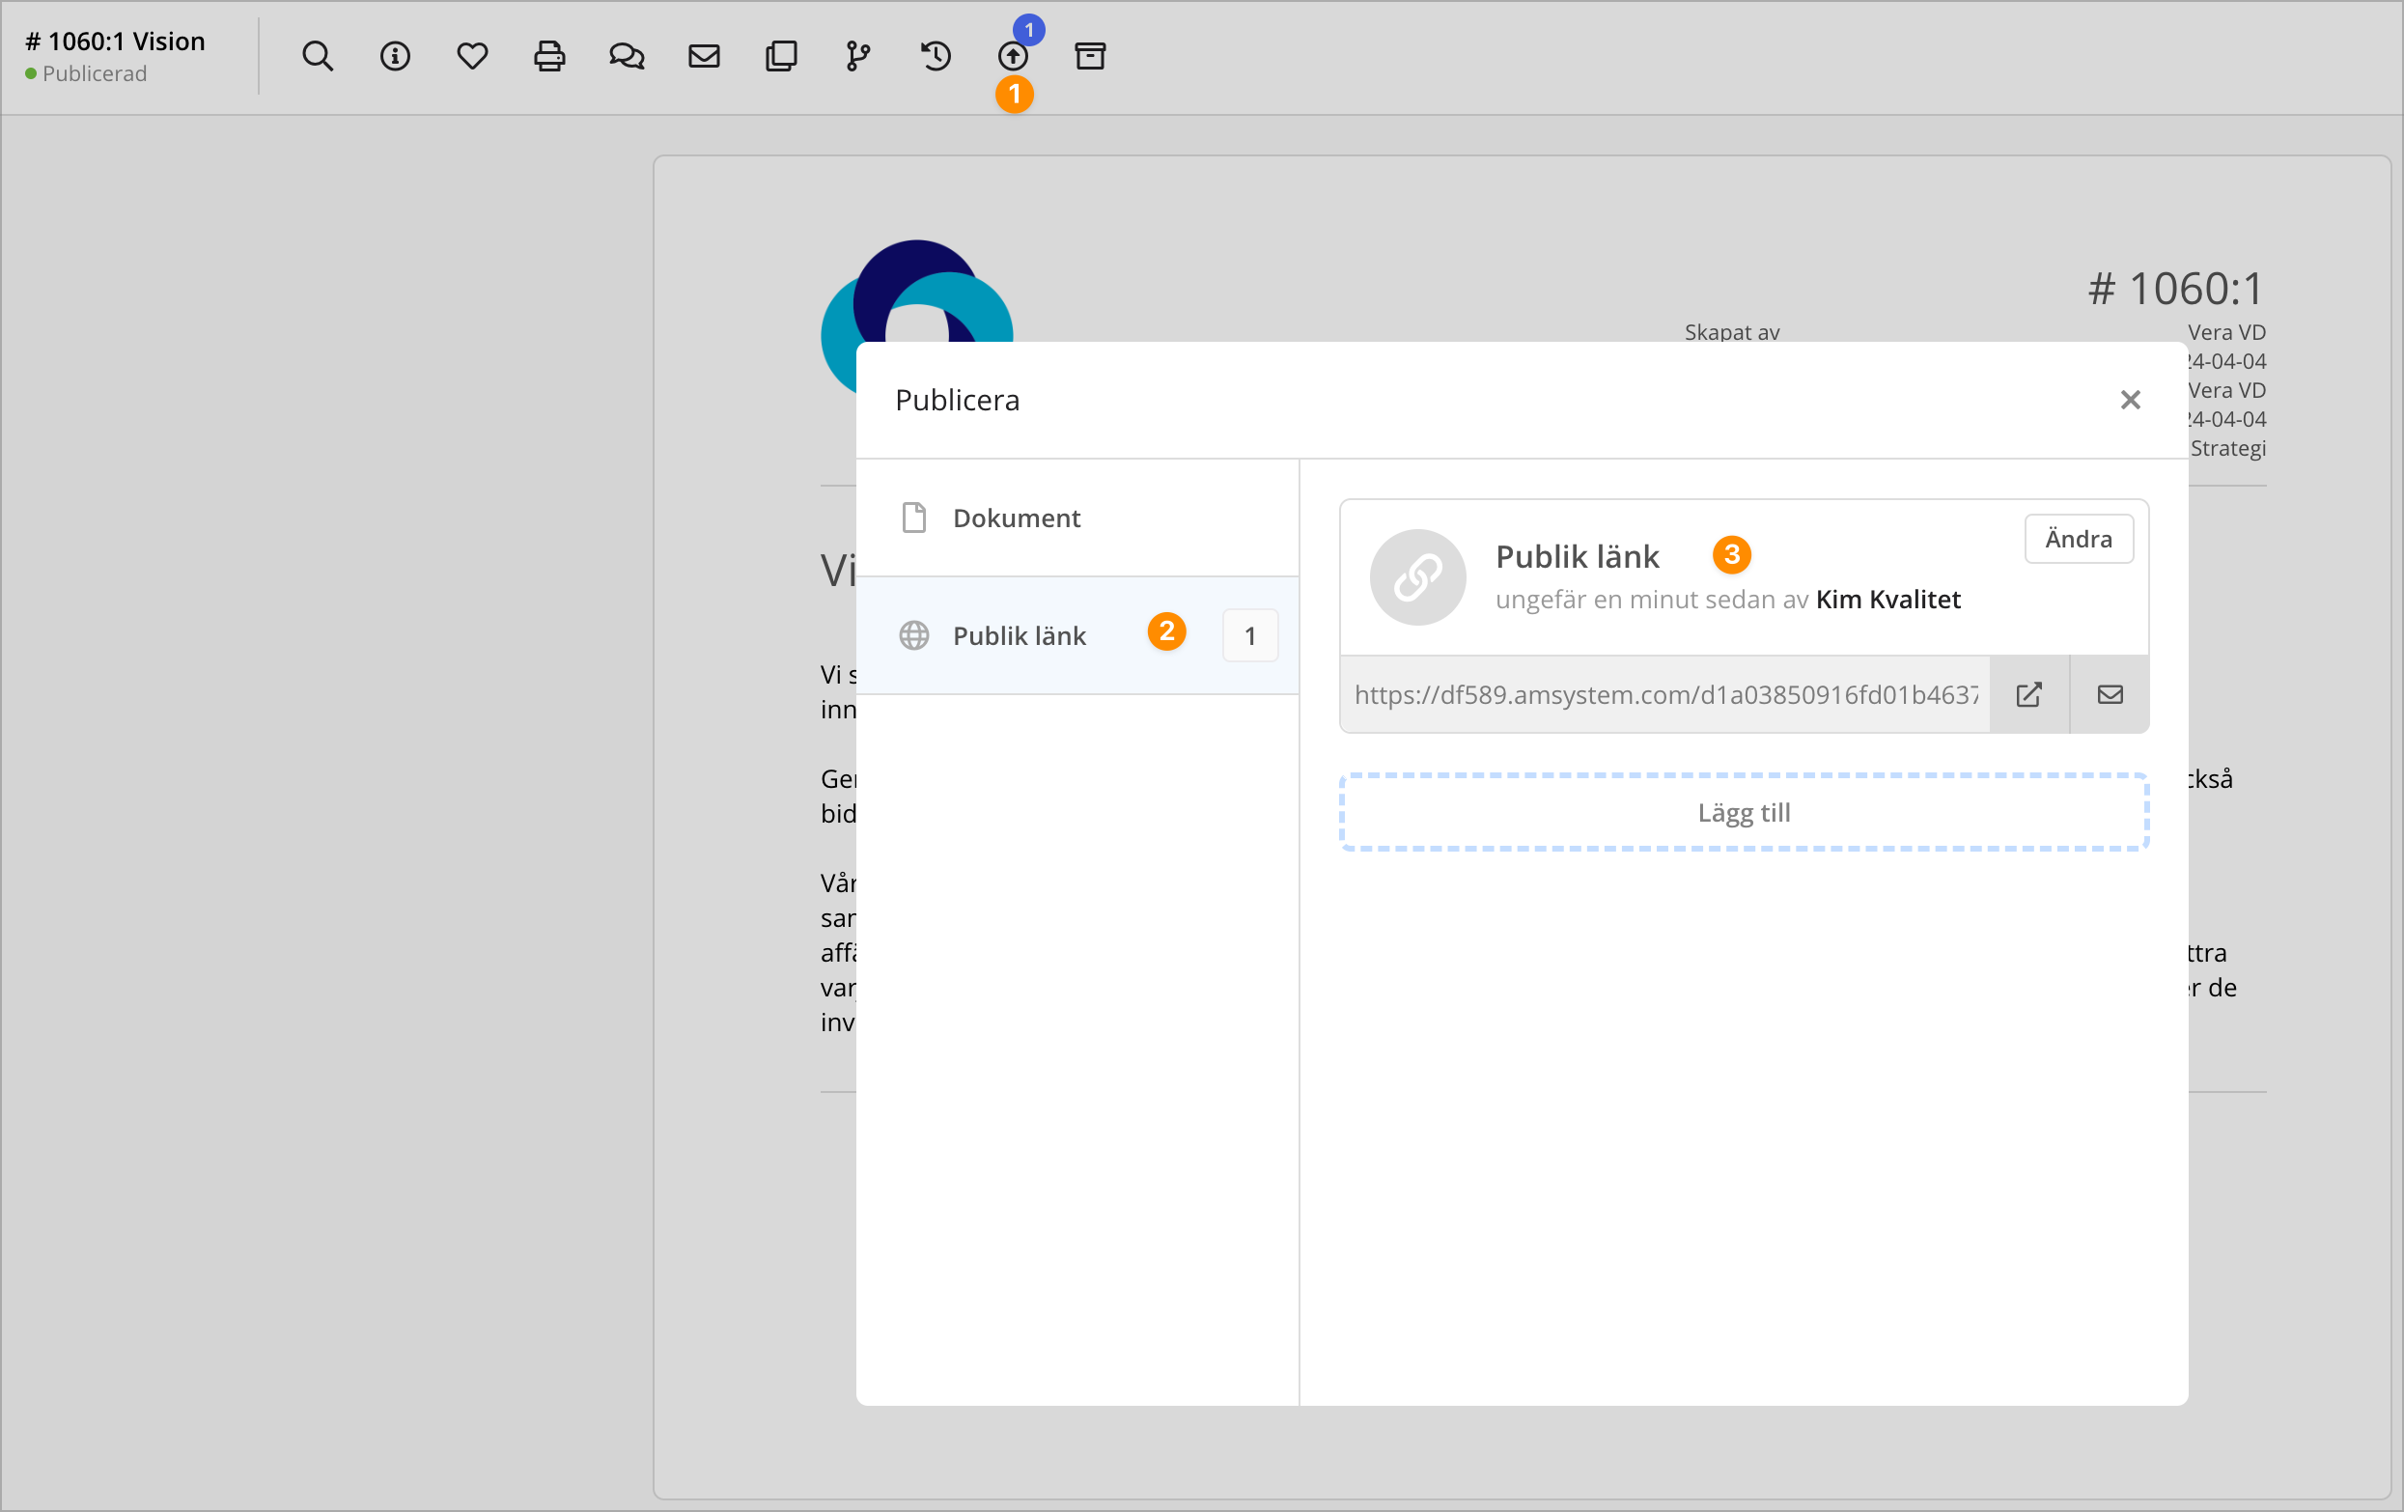Image resolution: width=2404 pixels, height=1512 pixels.
Task: Email the public link via envelope icon
Action: (x=2110, y=694)
